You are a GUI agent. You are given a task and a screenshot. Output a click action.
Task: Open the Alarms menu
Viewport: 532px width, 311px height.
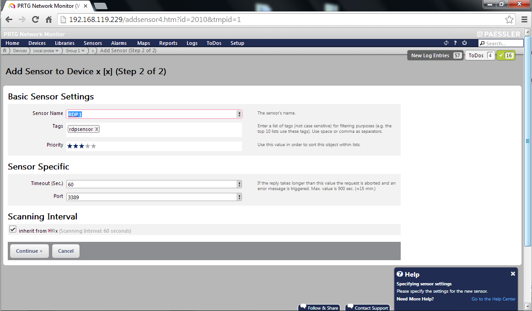coord(119,43)
